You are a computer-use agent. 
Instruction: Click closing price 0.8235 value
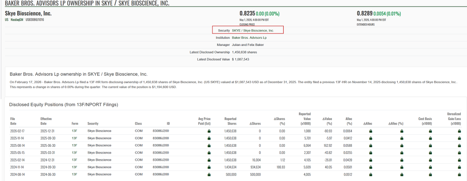point(247,13)
